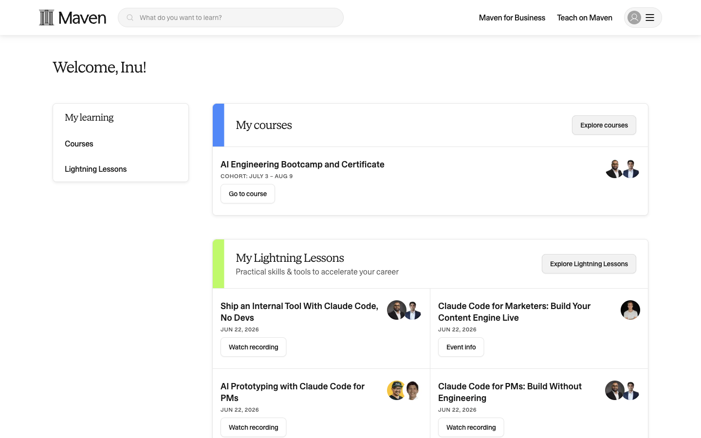Click JUN 22, 2026 date under Claude Code for Marketers

point(457,329)
